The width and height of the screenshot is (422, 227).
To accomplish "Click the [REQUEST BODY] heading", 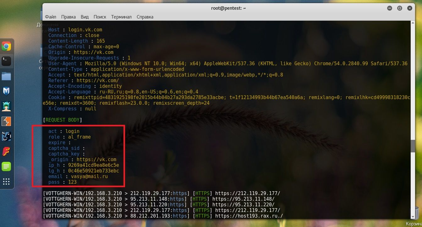I will (63, 120).
